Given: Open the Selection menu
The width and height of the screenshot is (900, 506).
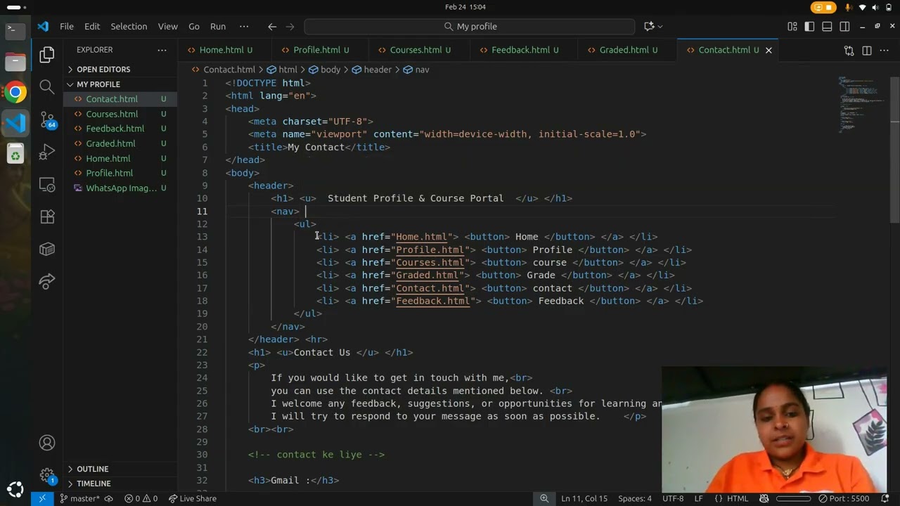Looking at the screenshot, I should (x=129, y=27).
